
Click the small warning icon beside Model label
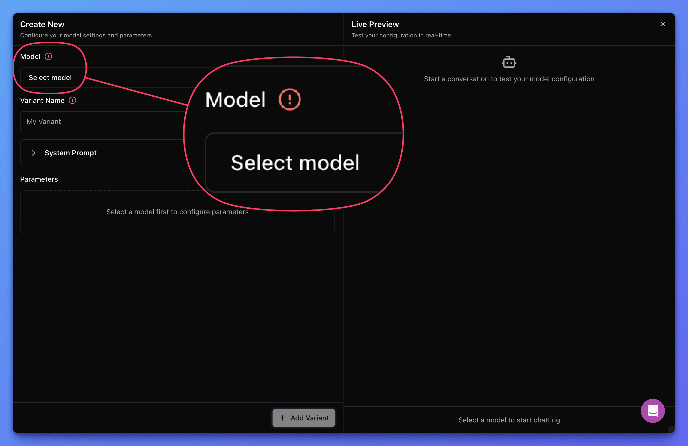pos(48,56)
